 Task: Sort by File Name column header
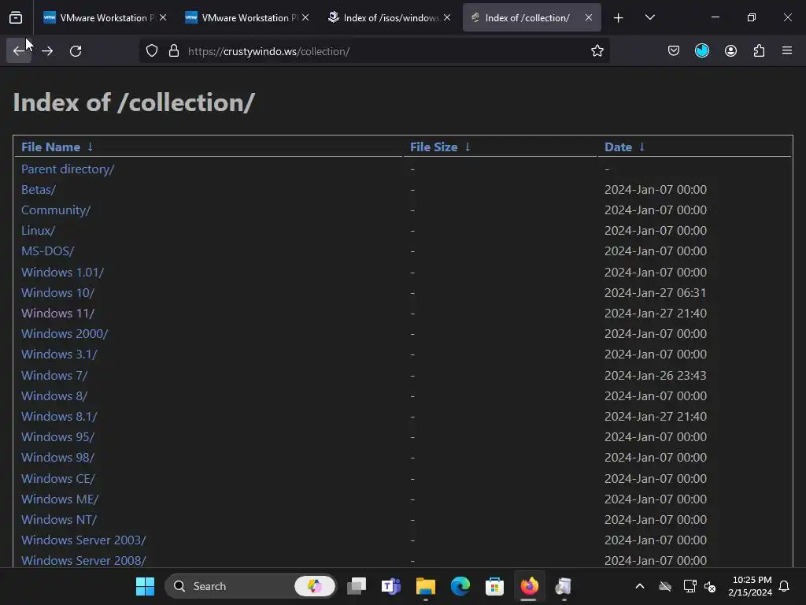50,147
